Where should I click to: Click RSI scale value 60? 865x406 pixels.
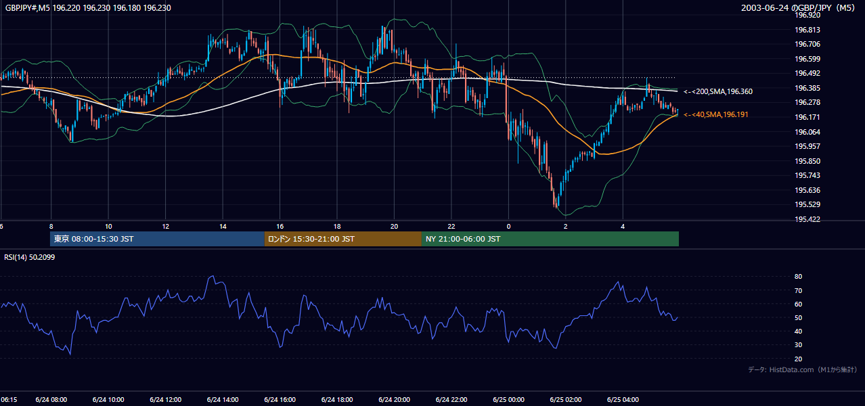click(799, 304)
